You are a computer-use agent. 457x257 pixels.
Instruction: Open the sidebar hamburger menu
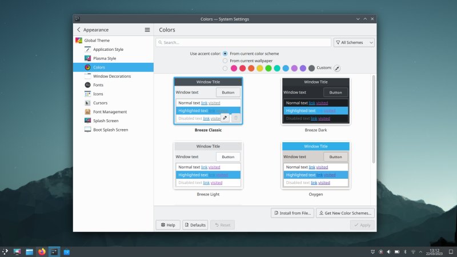coord(147,30)
